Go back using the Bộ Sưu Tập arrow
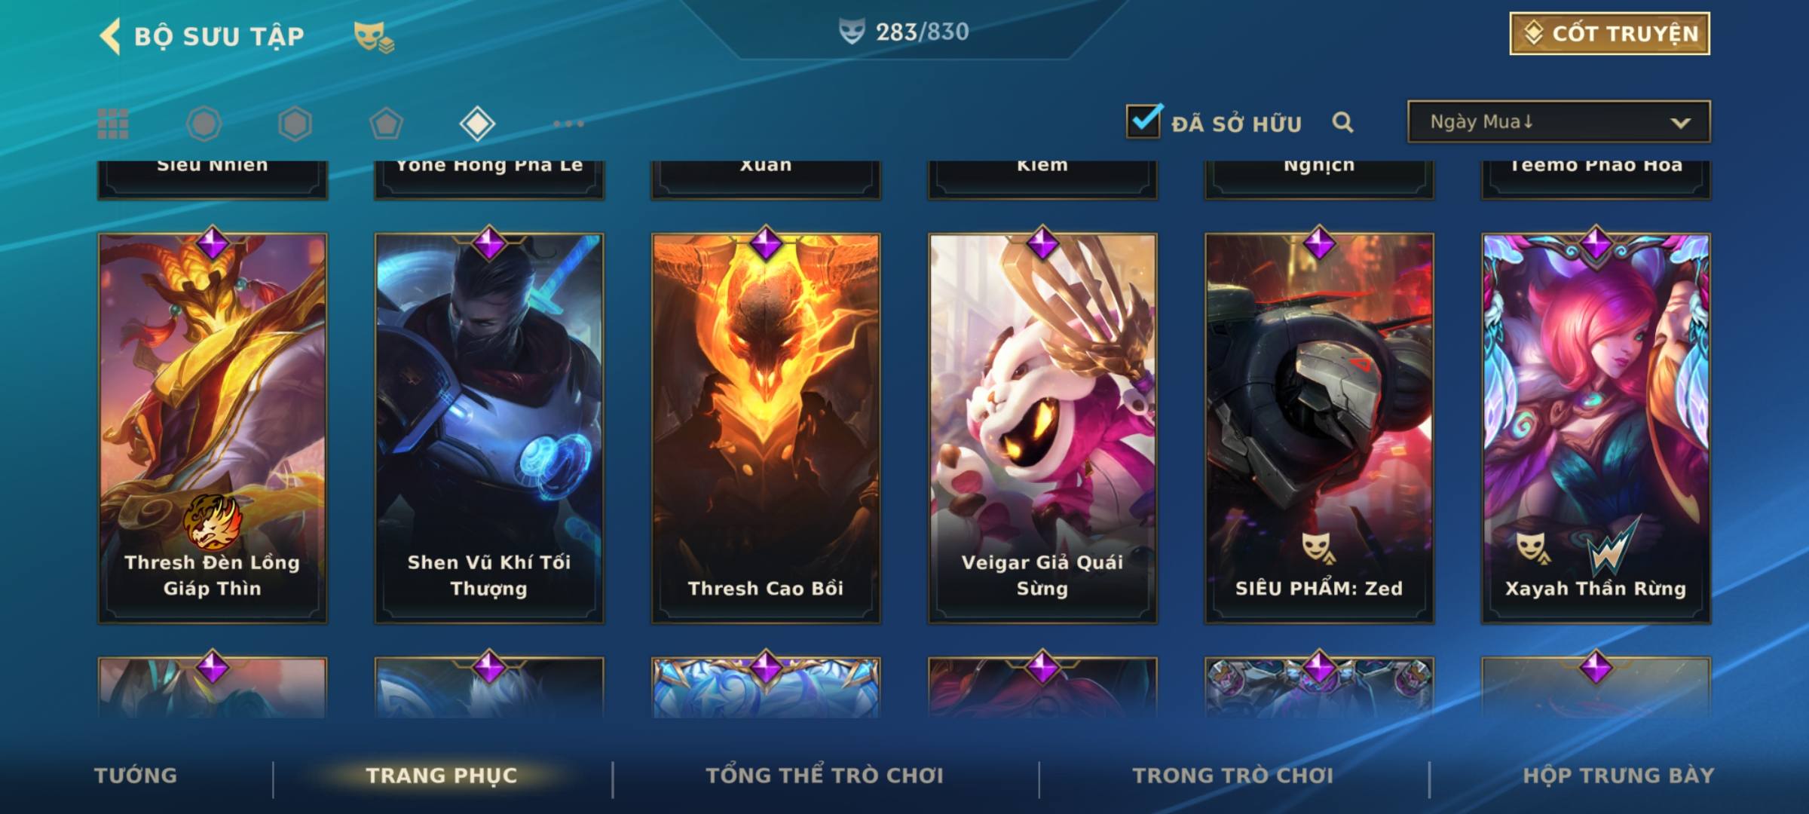The image size is (1809, 814). click(110, 36)
